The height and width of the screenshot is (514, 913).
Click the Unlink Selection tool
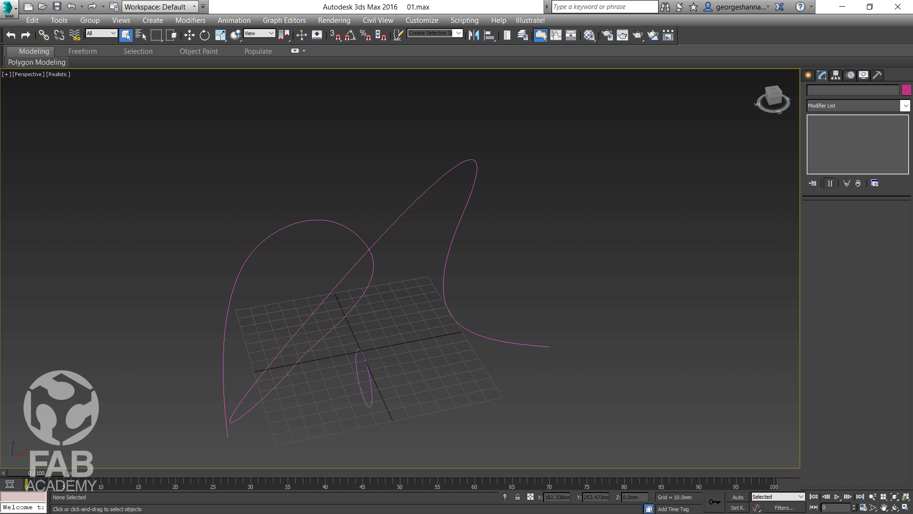[59, 35]
